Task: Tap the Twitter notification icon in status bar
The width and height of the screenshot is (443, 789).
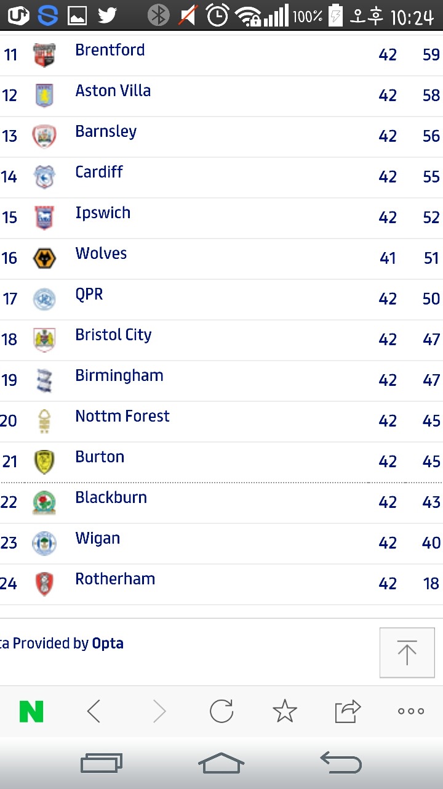Action: (x=107, y=15)
